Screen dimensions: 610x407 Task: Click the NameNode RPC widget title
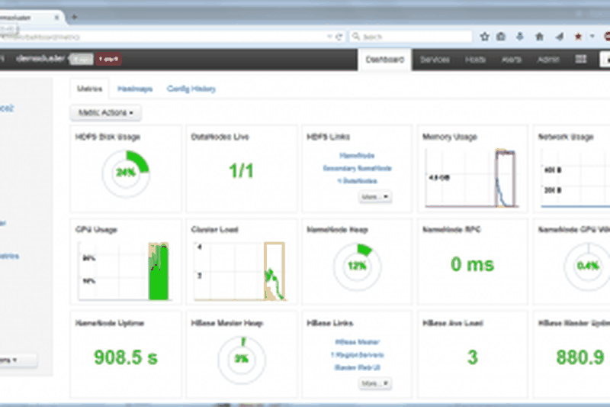click(451, 229)
